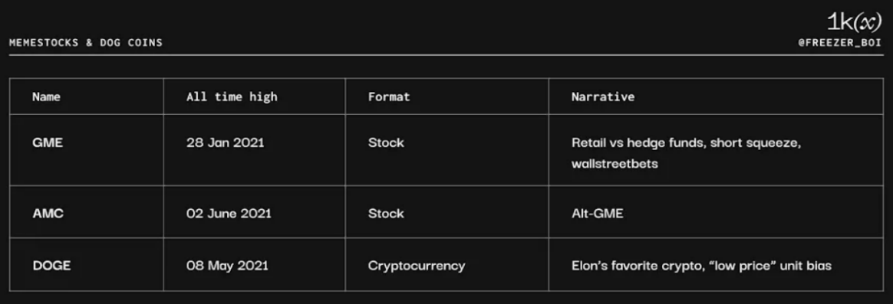Click the Stock format cell for AMC
This screenshot has height=304, width=893.
pyautogui.click(x=386, y=214)
